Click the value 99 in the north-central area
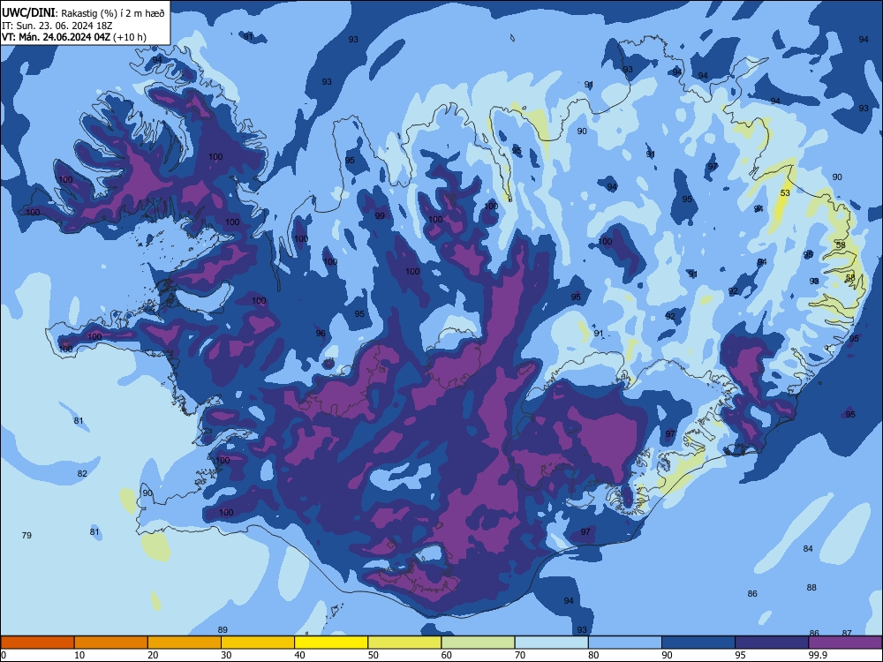883x662 pixels. (380, 215)
